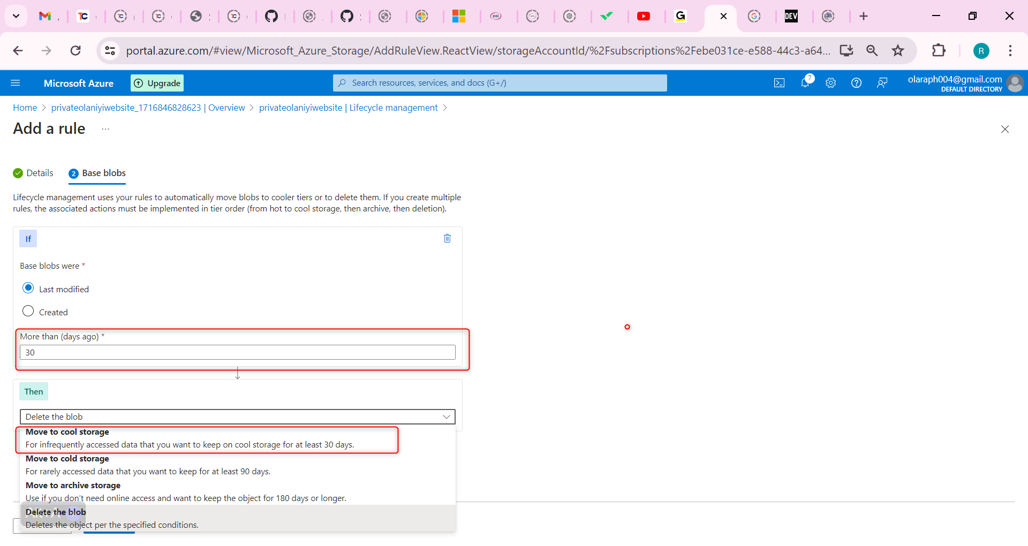
Task: Open a new browser tab
Action: coord(864,16)
